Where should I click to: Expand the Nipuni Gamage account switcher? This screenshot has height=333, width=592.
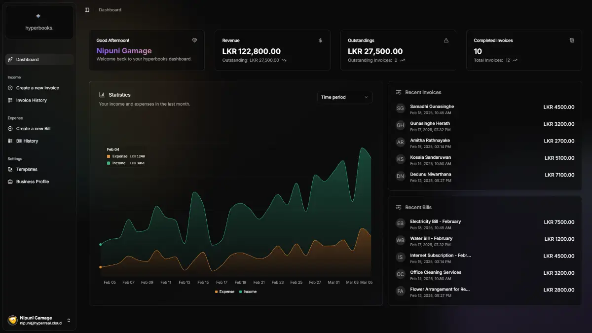[69, 321]
